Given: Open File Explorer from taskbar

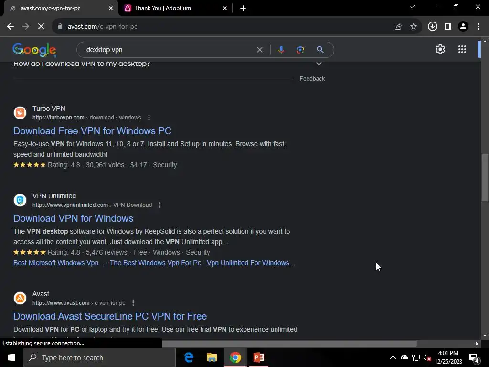Looking at the screenshot, I should point(212,357).
